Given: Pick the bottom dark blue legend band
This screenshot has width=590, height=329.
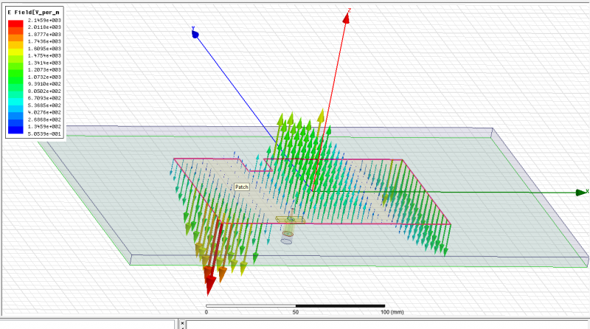Looking at the screenshot, I should tap(15, 130).
